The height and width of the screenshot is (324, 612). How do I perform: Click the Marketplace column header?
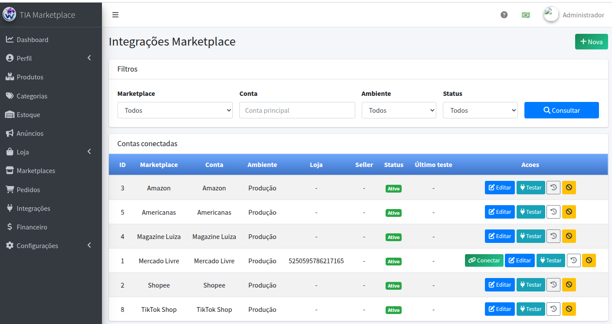pyautogui.click(x=159, y=165)
